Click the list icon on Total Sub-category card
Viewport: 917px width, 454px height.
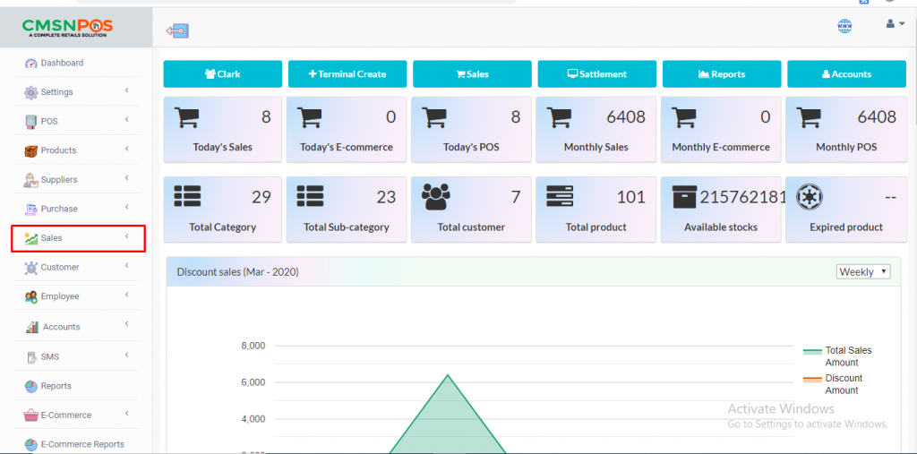coord(310,196)
